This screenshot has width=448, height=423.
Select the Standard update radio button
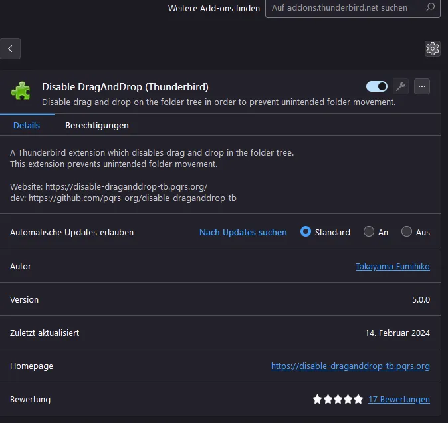click(306, 231)
